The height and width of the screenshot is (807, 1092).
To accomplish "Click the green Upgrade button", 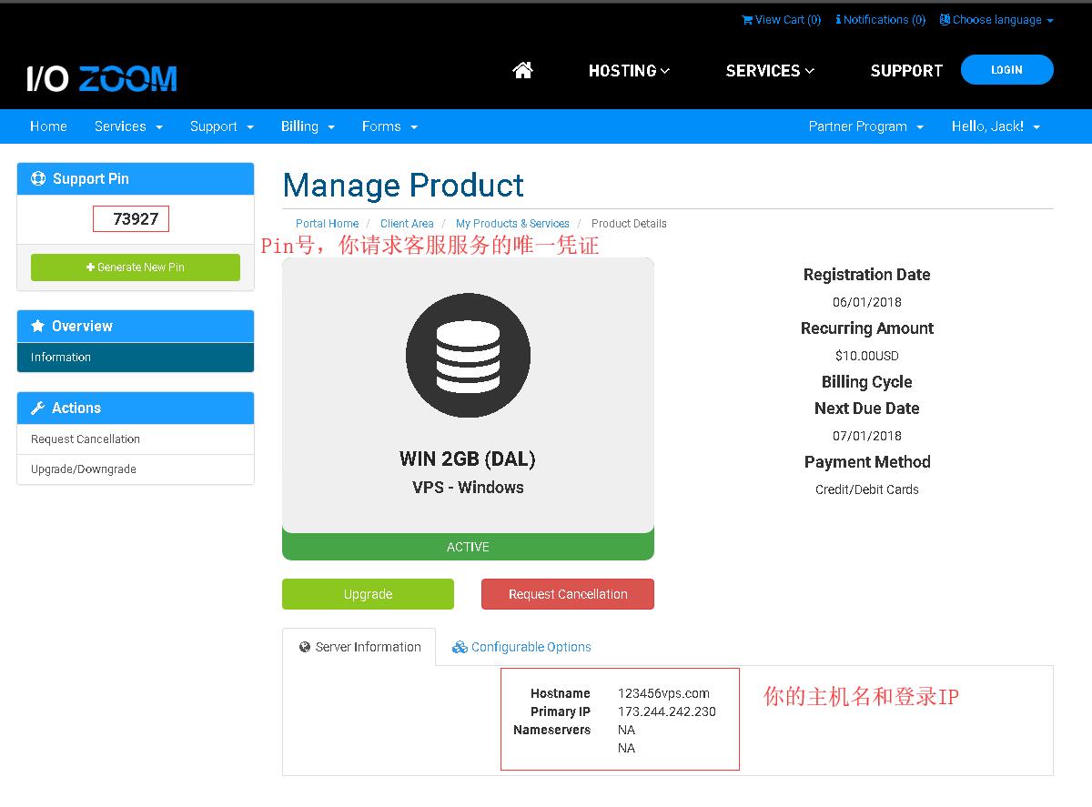I will 368,593.
